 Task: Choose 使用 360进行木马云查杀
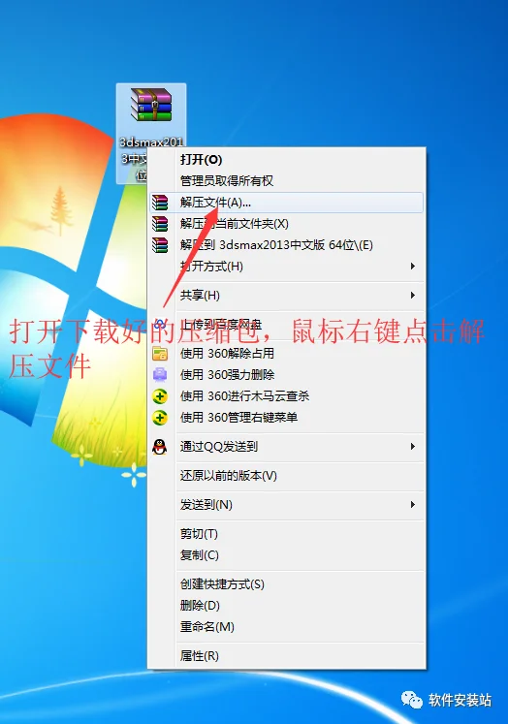click(x=286, y=396)
